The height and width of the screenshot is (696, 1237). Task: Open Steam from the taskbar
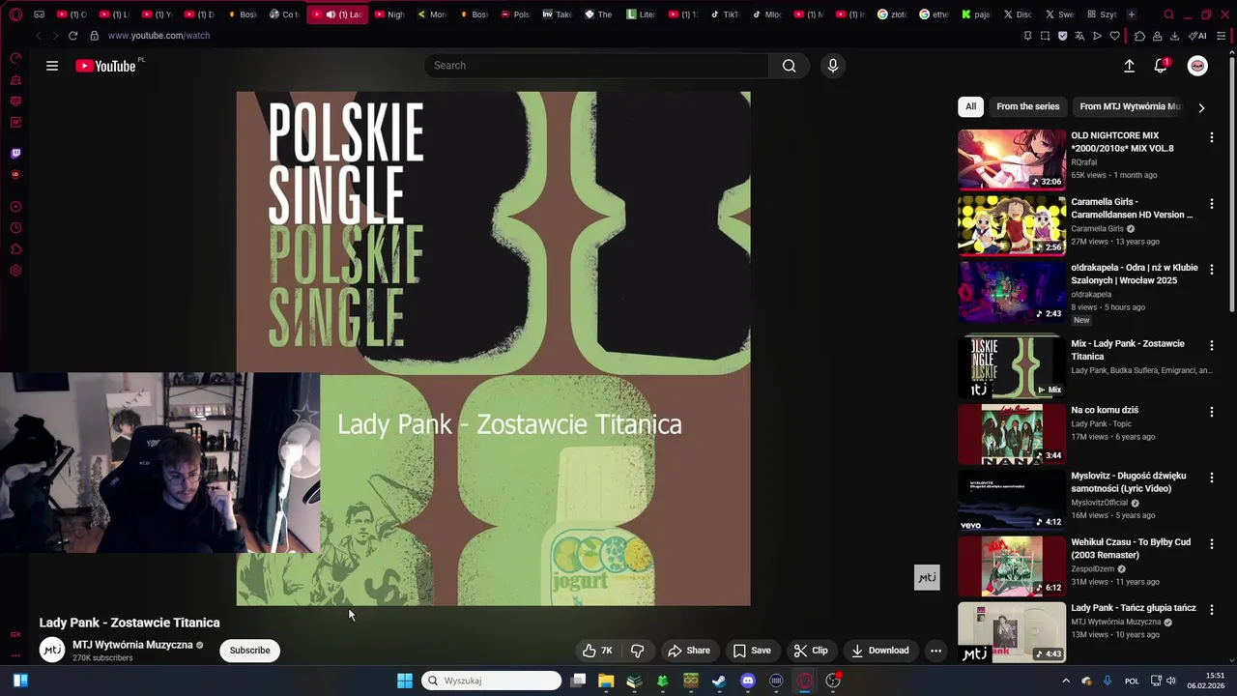(x=719, y=681)
